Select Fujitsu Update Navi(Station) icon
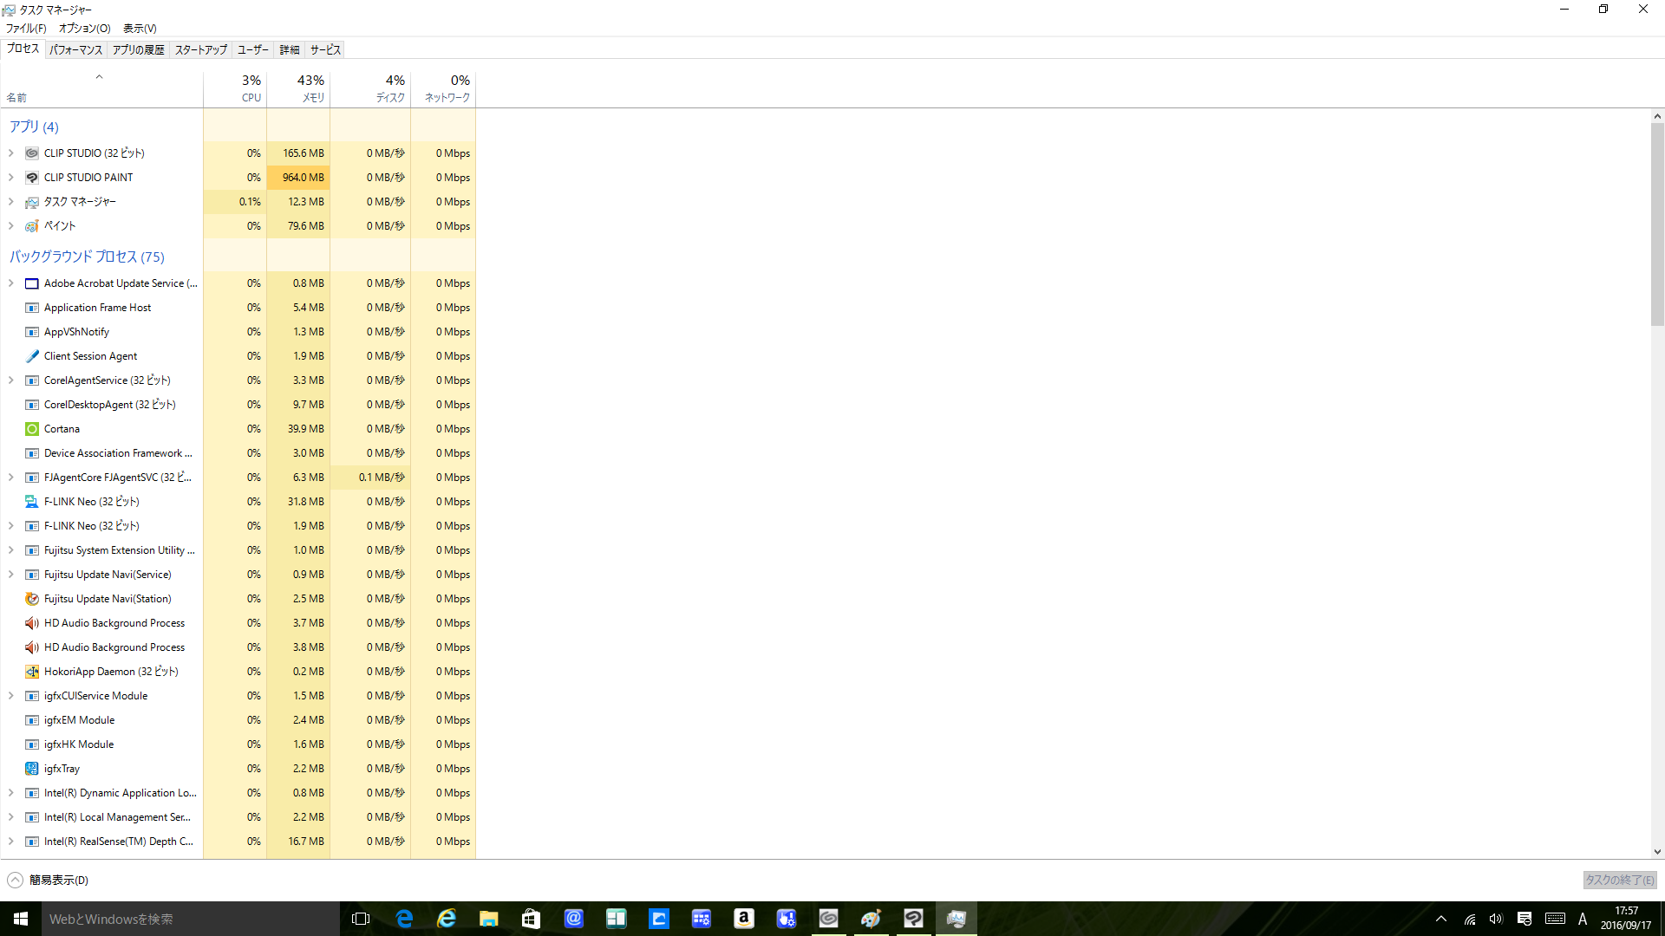Screen dimensions: 1665x936 click(32, 599)
